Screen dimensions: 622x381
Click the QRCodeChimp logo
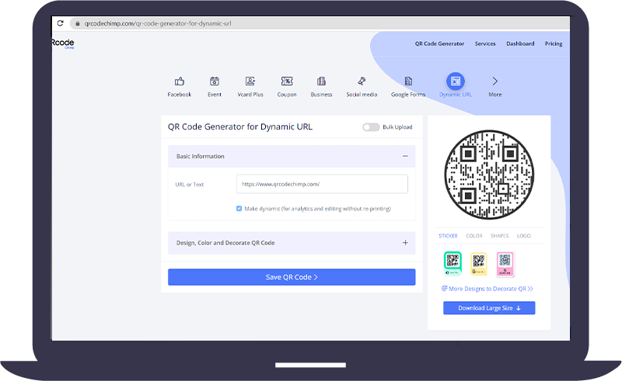pyautogui.click(x=63, y=43)
